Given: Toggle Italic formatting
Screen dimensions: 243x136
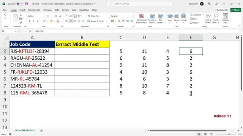Looking at the screenshot, I should click(x=33, y=21).
